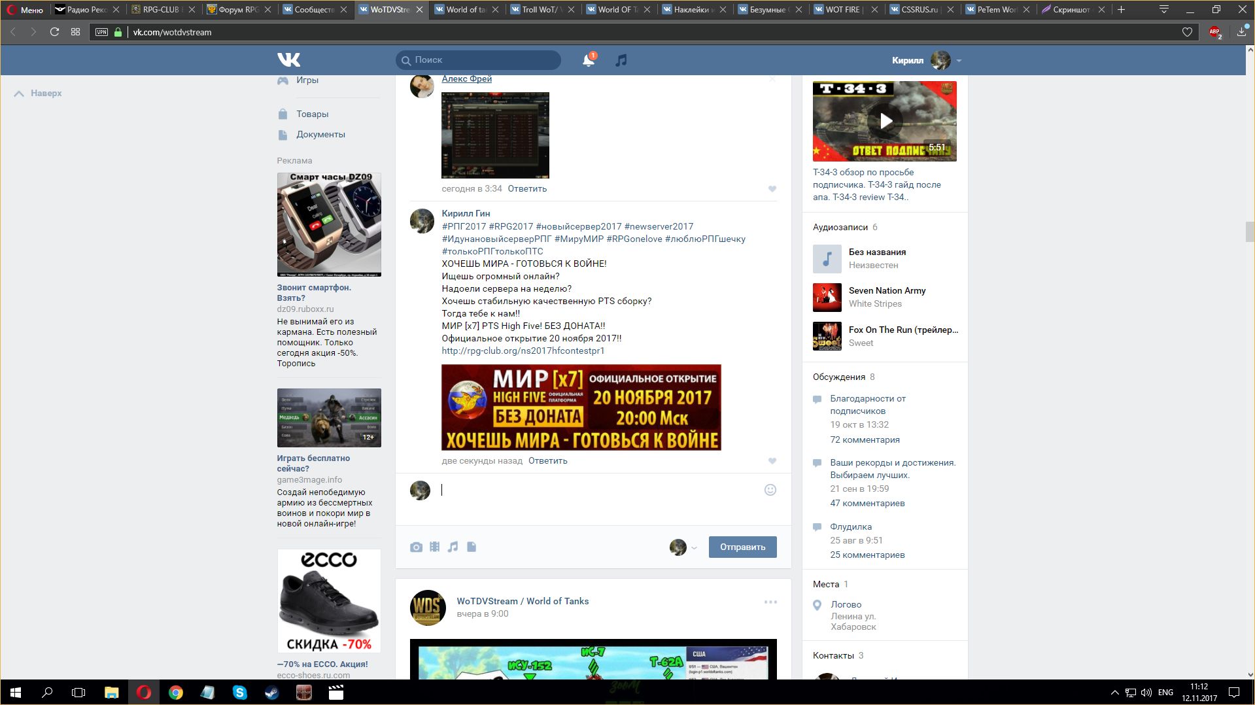
Task: Open the Благодарности от подписчиков discussion
Action: (x=868, y=405)
